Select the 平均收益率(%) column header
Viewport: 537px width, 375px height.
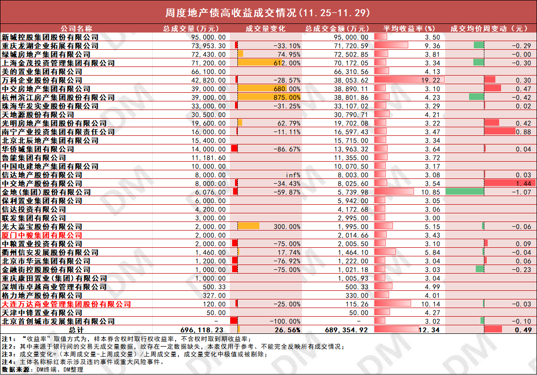point(409,28)
